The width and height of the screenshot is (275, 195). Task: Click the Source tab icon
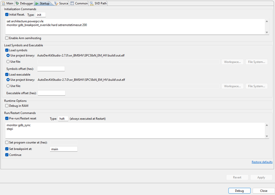56,3
